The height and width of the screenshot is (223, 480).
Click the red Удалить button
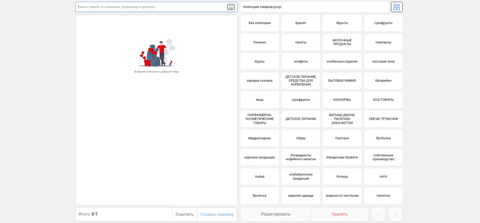[339, 214]
